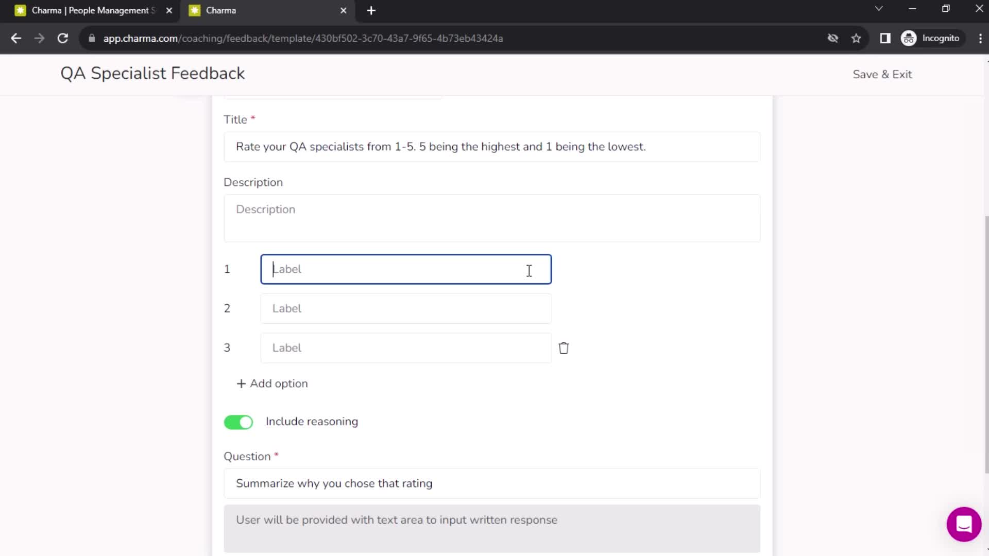Bookmark this page with the star
Image resolution: width=989 pixels, height=556 pixels.
[x=856, y=38]
